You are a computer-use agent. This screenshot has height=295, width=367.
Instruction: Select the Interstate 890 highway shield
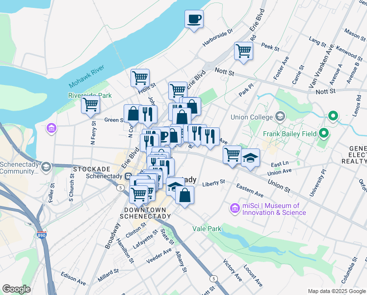(42, 235)
